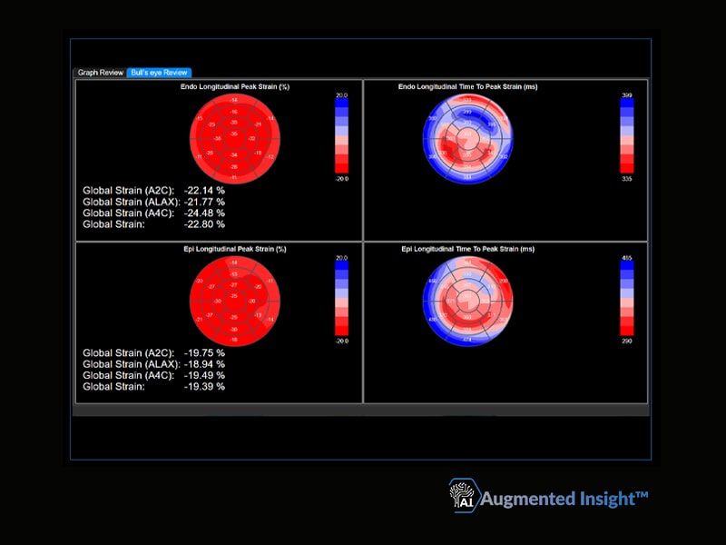This screenshot has width=726, height=545.
Task: Select Endo Global Strain (A4C) value -24.48 %
Action: coord(204,213)
